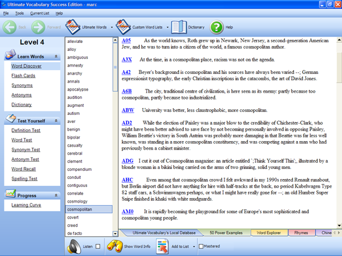342x256 pixels.
Task: Open the AM0 source link
Action: coord(127,211)
